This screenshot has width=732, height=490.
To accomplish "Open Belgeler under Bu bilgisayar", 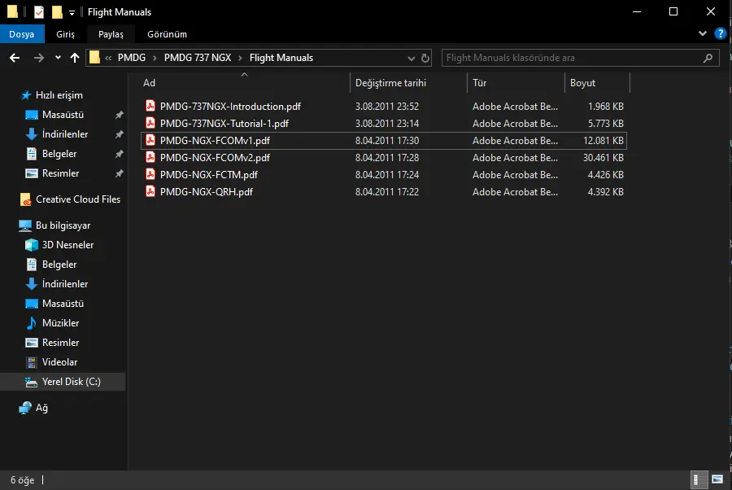I will (x=59, y=265).
